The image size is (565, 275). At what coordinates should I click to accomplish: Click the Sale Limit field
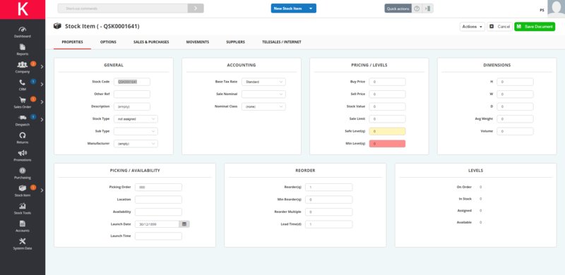point(387,118)
